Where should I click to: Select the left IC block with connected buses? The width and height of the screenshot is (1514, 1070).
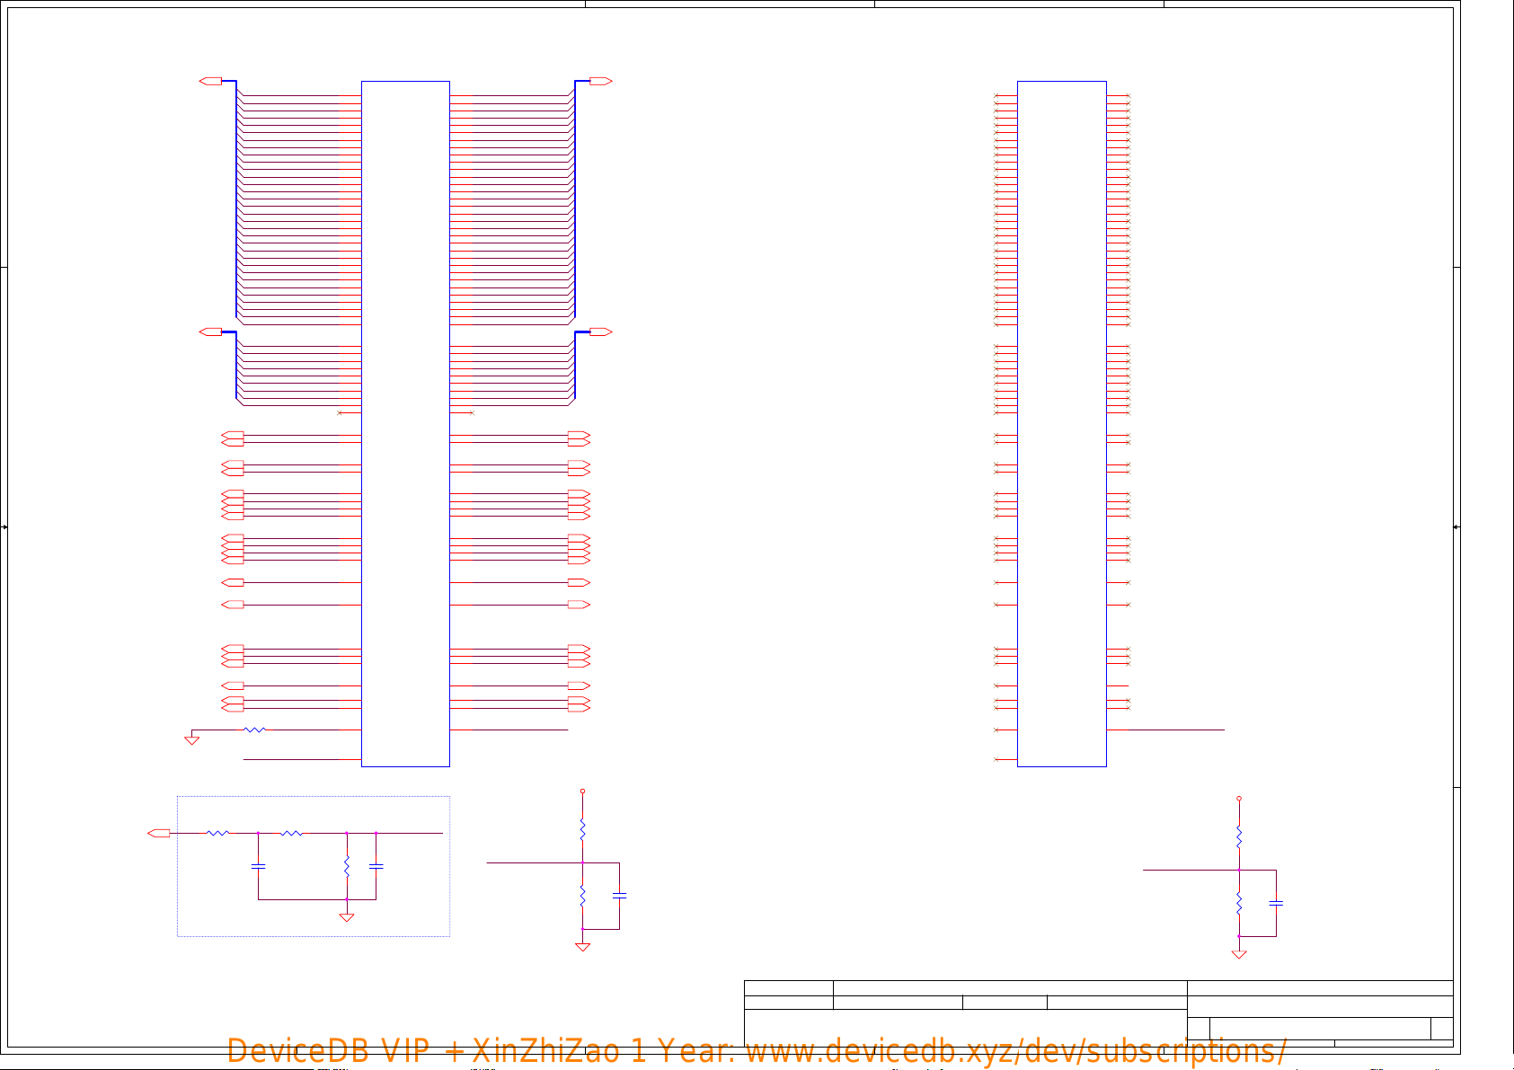pos(405,424)
